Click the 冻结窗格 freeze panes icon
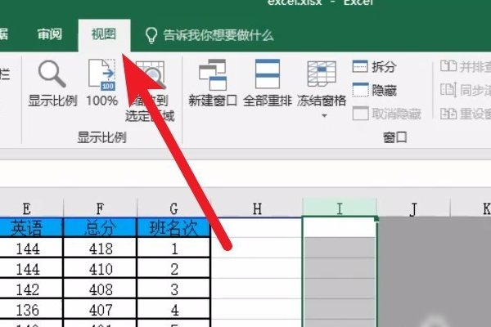Screen dimensions: 491x327 pos(322,74)
